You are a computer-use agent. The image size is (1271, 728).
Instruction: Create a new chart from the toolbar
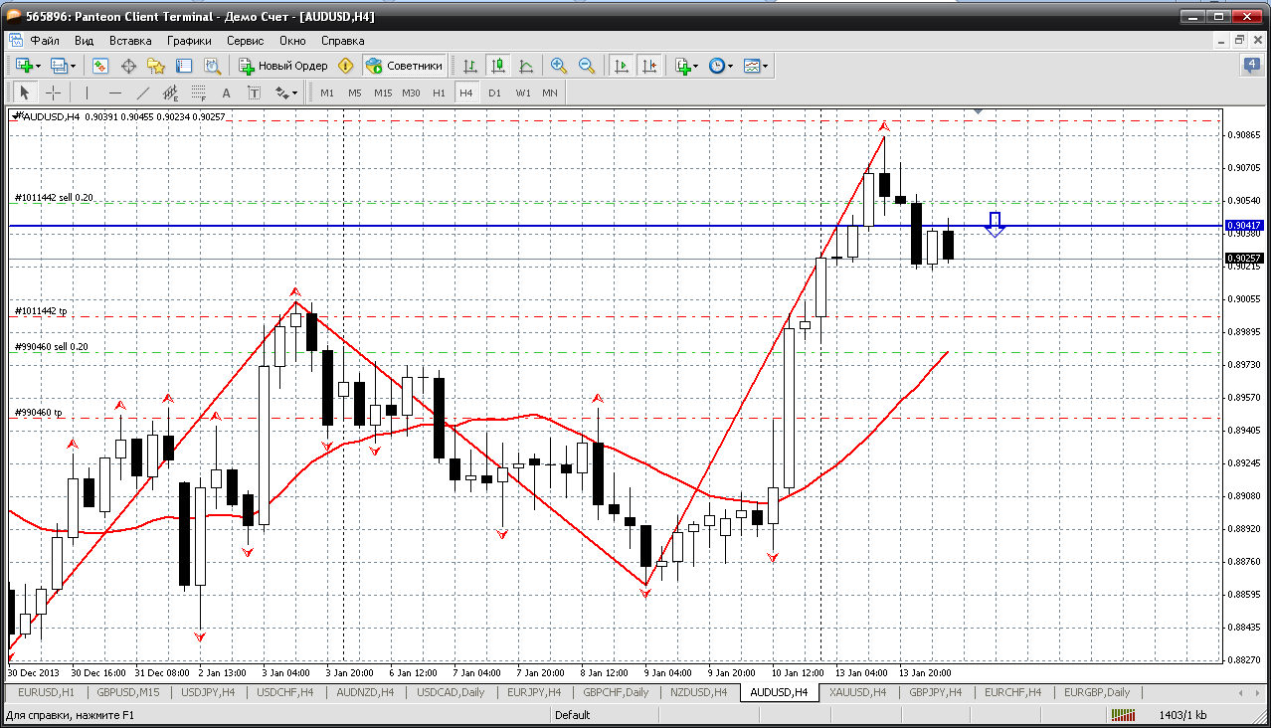(24, 66)
